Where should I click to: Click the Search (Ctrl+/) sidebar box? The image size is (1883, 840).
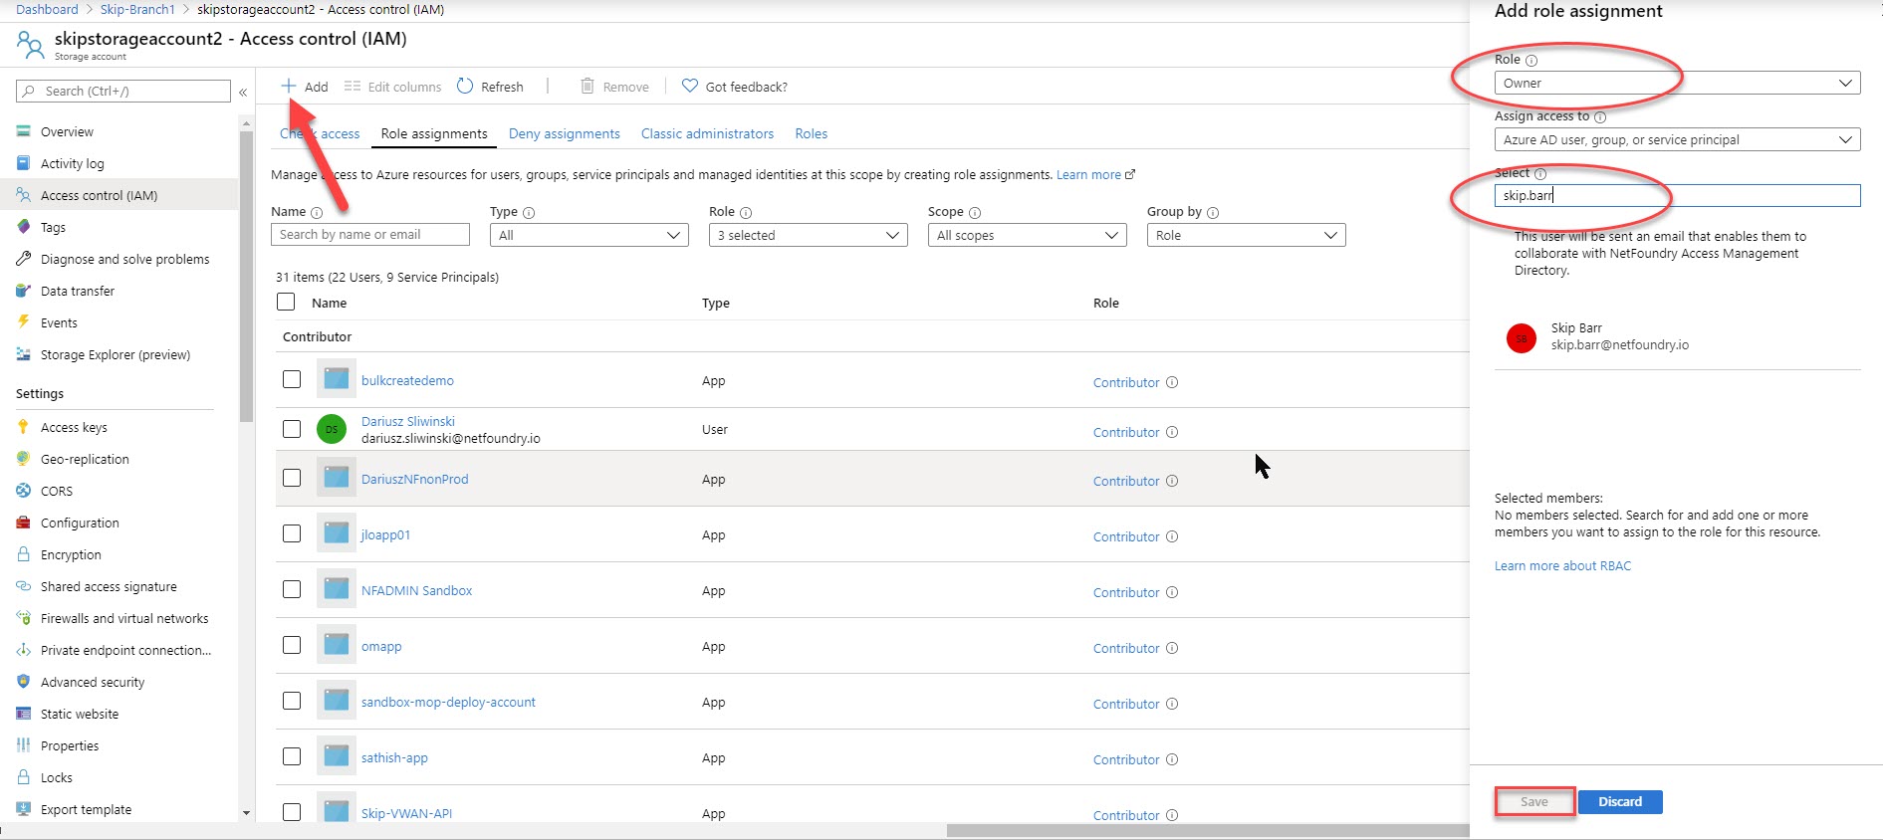(x=123, y=91)
